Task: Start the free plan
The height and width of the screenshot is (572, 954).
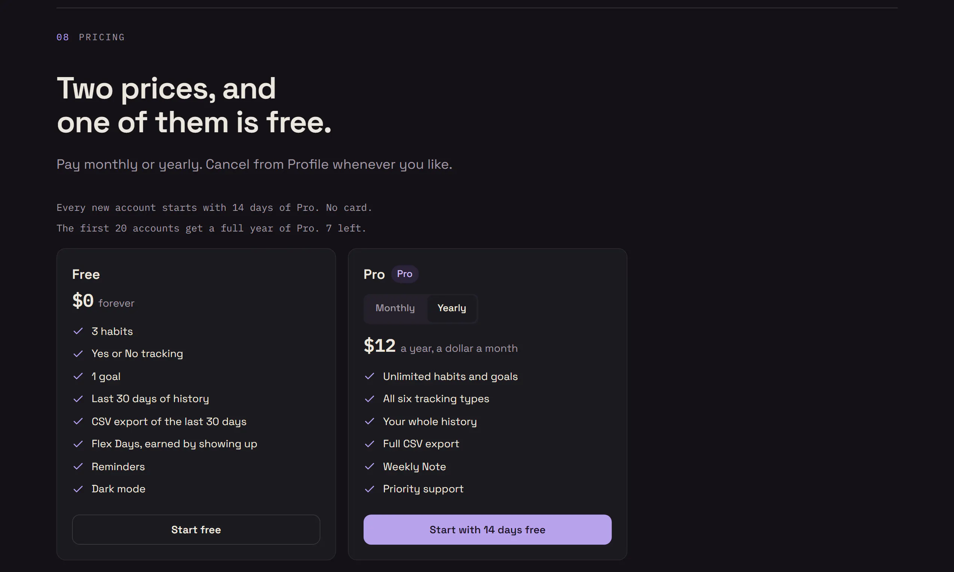Action: pos(196,530)
